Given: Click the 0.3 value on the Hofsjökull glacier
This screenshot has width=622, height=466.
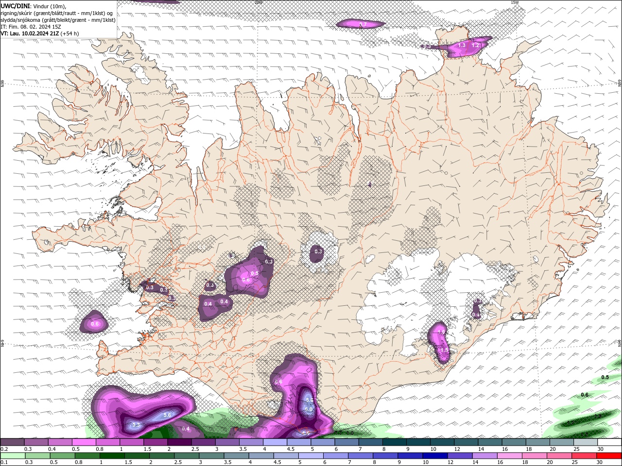Looking at the screenshot, I should pos(318,251).
